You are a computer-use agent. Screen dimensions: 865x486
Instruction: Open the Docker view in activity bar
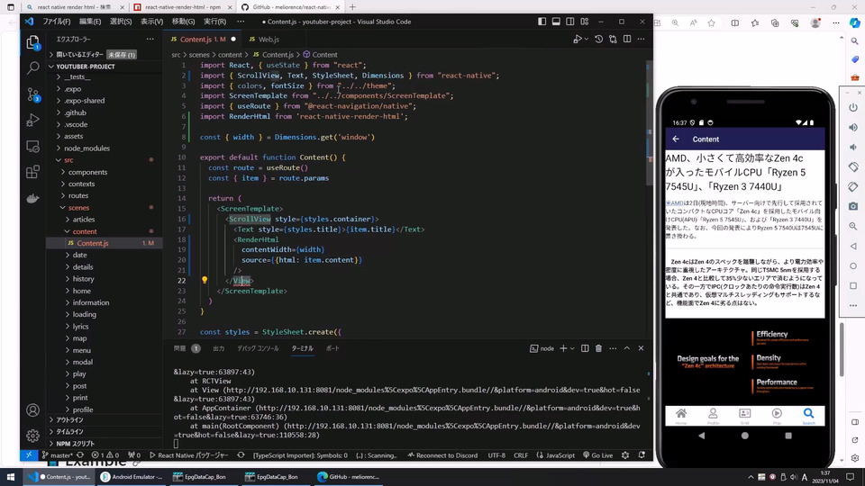click(x=32, y=198)
